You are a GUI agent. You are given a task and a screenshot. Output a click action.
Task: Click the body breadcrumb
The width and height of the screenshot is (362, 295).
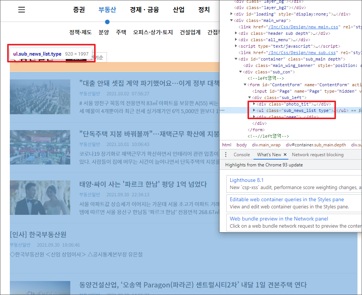click(242, 145)
